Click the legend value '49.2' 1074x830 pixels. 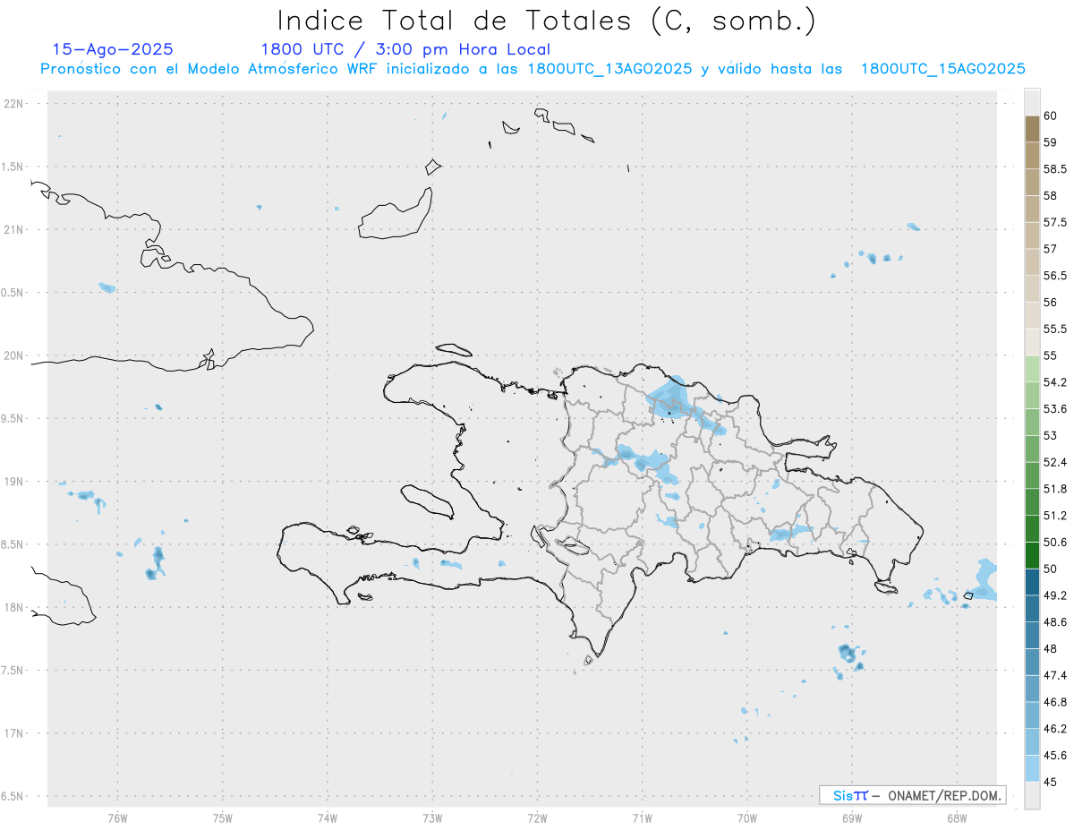(x=1055, y=595)
